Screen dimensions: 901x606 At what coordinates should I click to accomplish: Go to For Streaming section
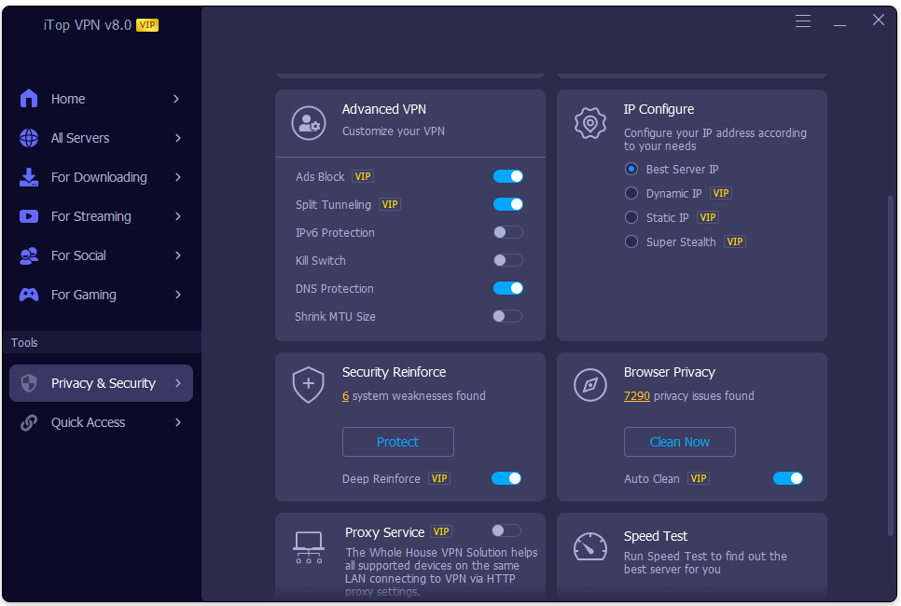pos(101,216)
